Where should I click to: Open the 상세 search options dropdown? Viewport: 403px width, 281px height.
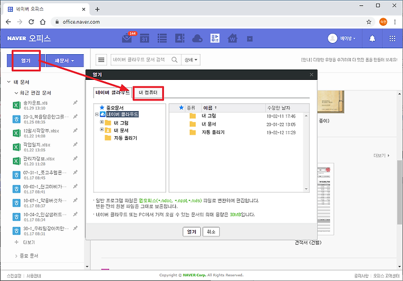tap(191, 60)
